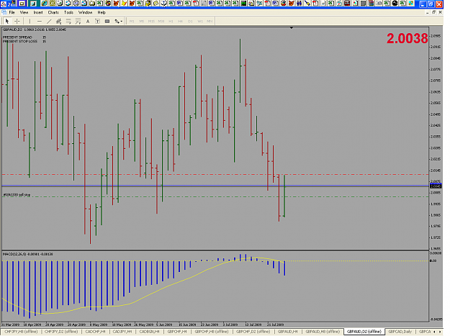Image resolution: width=450 pixels, height=336 pixels.
Task: Restore the chart child window button
Action: (x=433, y=12)
